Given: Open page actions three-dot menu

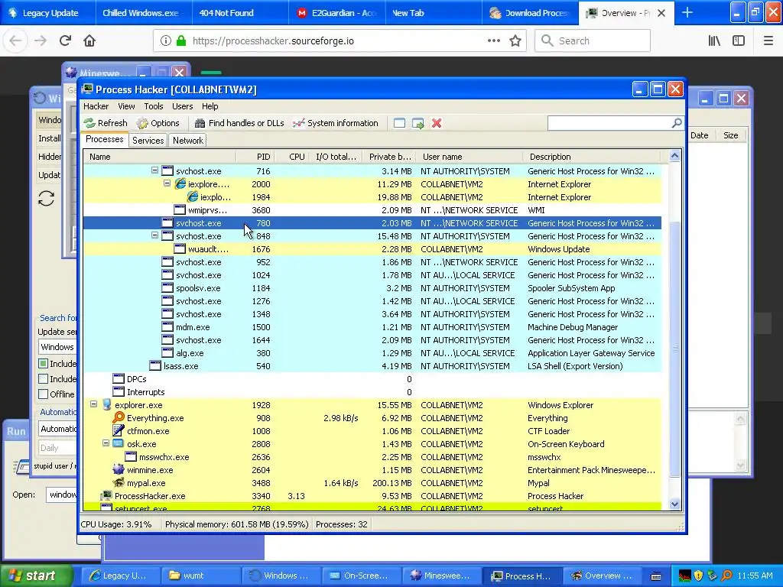Looking at the screenshot, I should click(493, 41).
